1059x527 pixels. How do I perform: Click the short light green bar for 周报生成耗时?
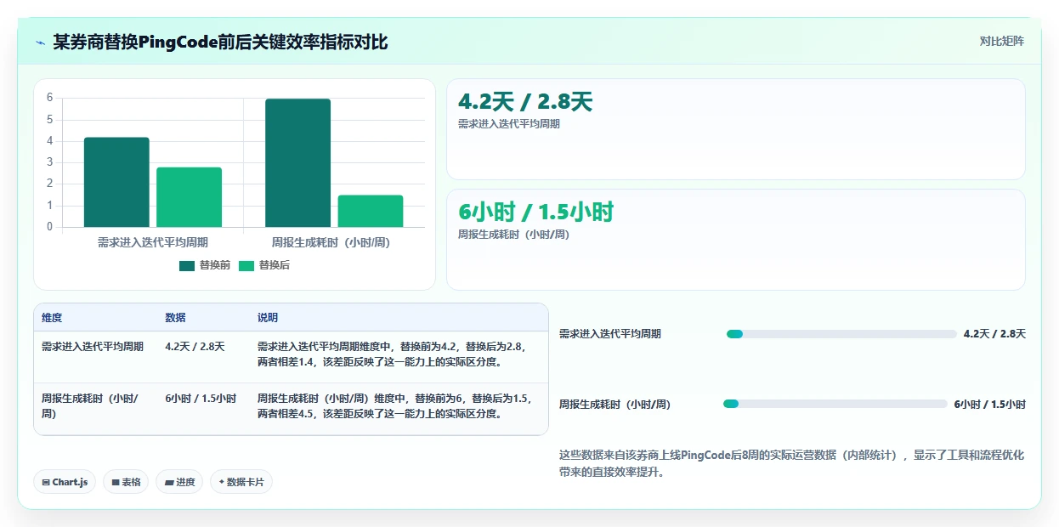point(371,211)
